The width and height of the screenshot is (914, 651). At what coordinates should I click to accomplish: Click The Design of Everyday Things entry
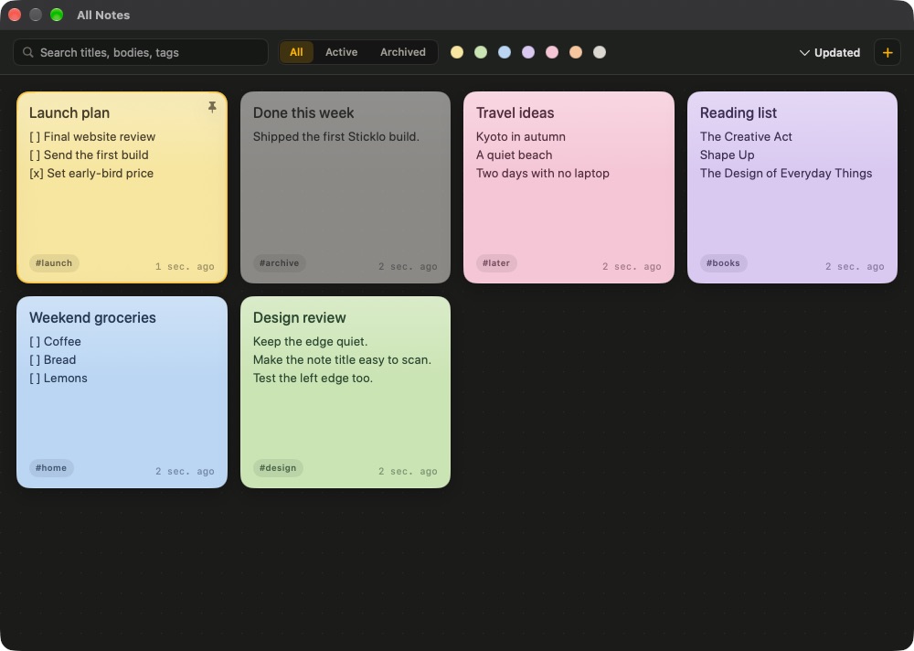point(786,173)
